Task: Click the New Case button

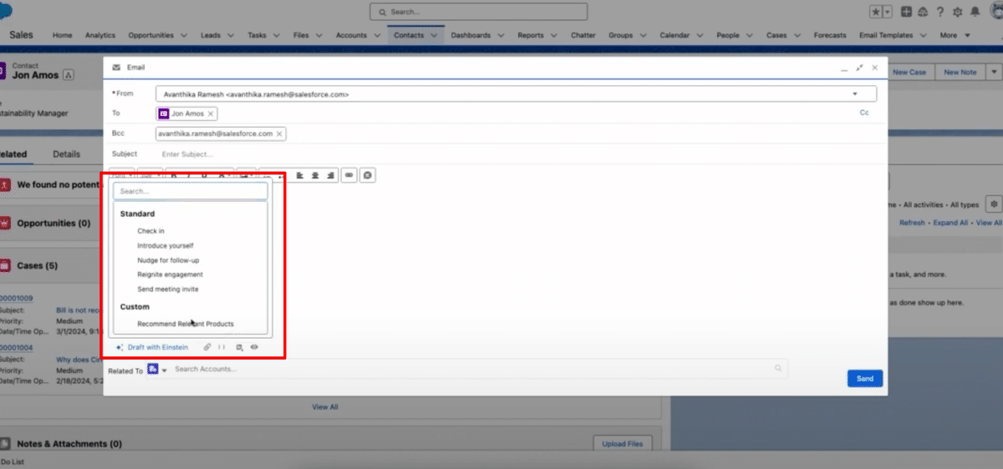Action: coord(909,72)
